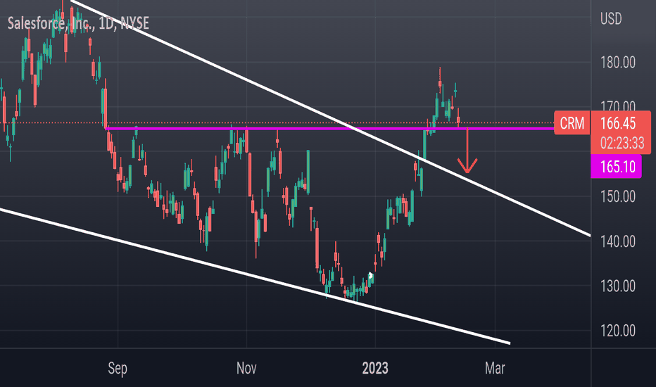Click the Nov date axis label
656x387 pixels.
point(246,368)
